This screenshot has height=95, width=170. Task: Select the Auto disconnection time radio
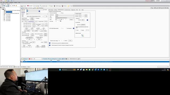pyautogui.click(x=76, y=30)
